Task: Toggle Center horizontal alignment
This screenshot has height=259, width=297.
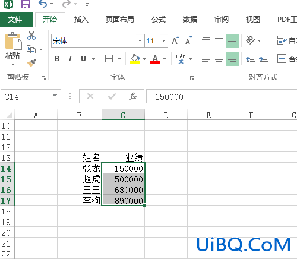Action: [x=219, y=59]
